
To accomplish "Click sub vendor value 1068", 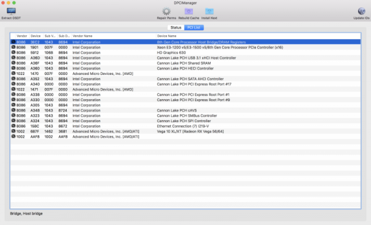I will click(x=49, y=53).
